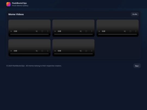This screenshot has width=147, height=110.
Task: Play the first video in top row
Action: (x=11, y=31)
